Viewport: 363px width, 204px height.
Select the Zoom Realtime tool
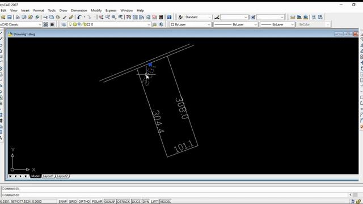coord(107,17)
